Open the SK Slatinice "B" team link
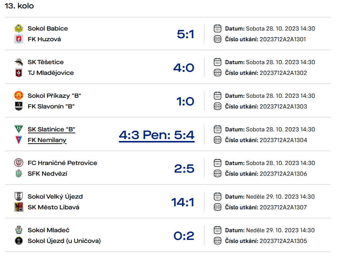This screenshot has height=259, width=338. pos(51,129)
